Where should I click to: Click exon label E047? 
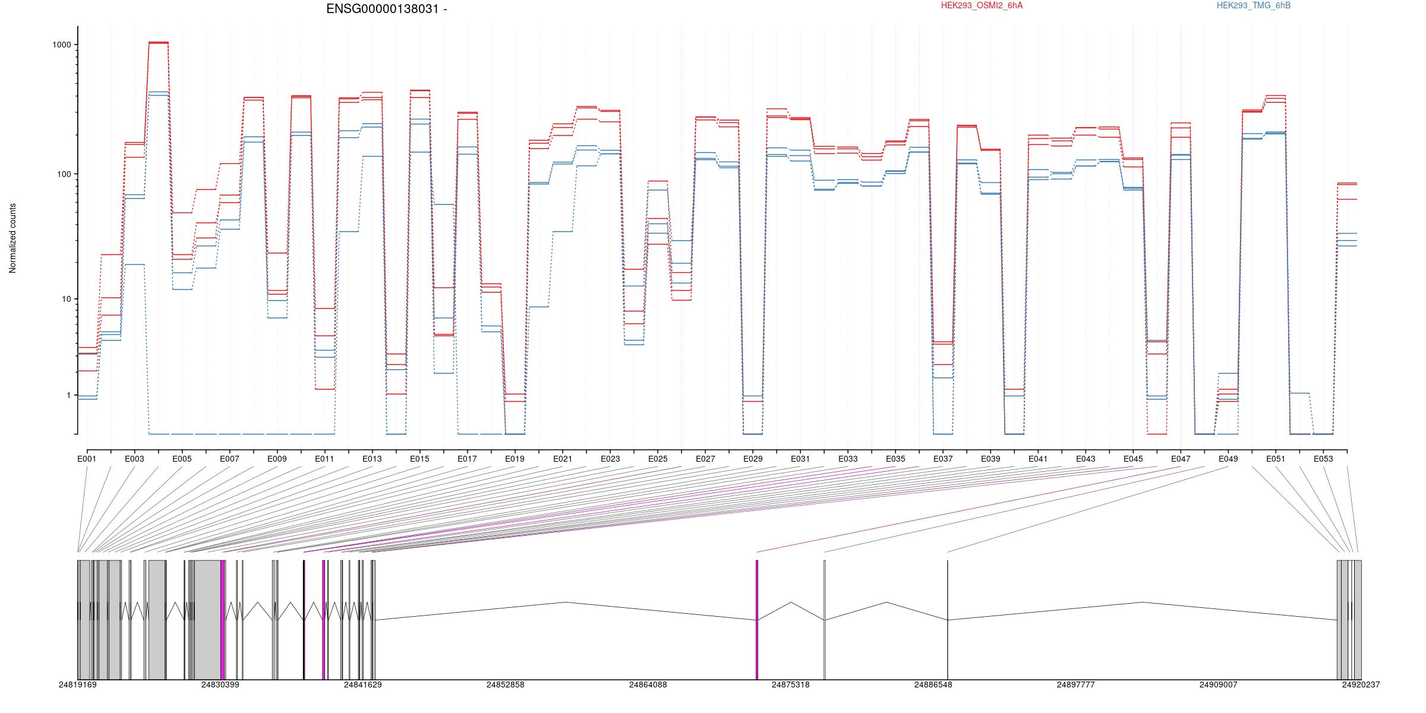coord(1181,459)
